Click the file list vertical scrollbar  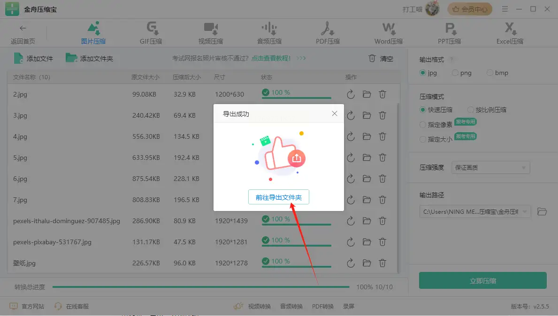pos(398,188)
